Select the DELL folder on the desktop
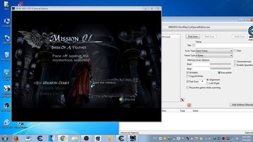The width and height of the screenshot is (253, 142). click(6, 6)
